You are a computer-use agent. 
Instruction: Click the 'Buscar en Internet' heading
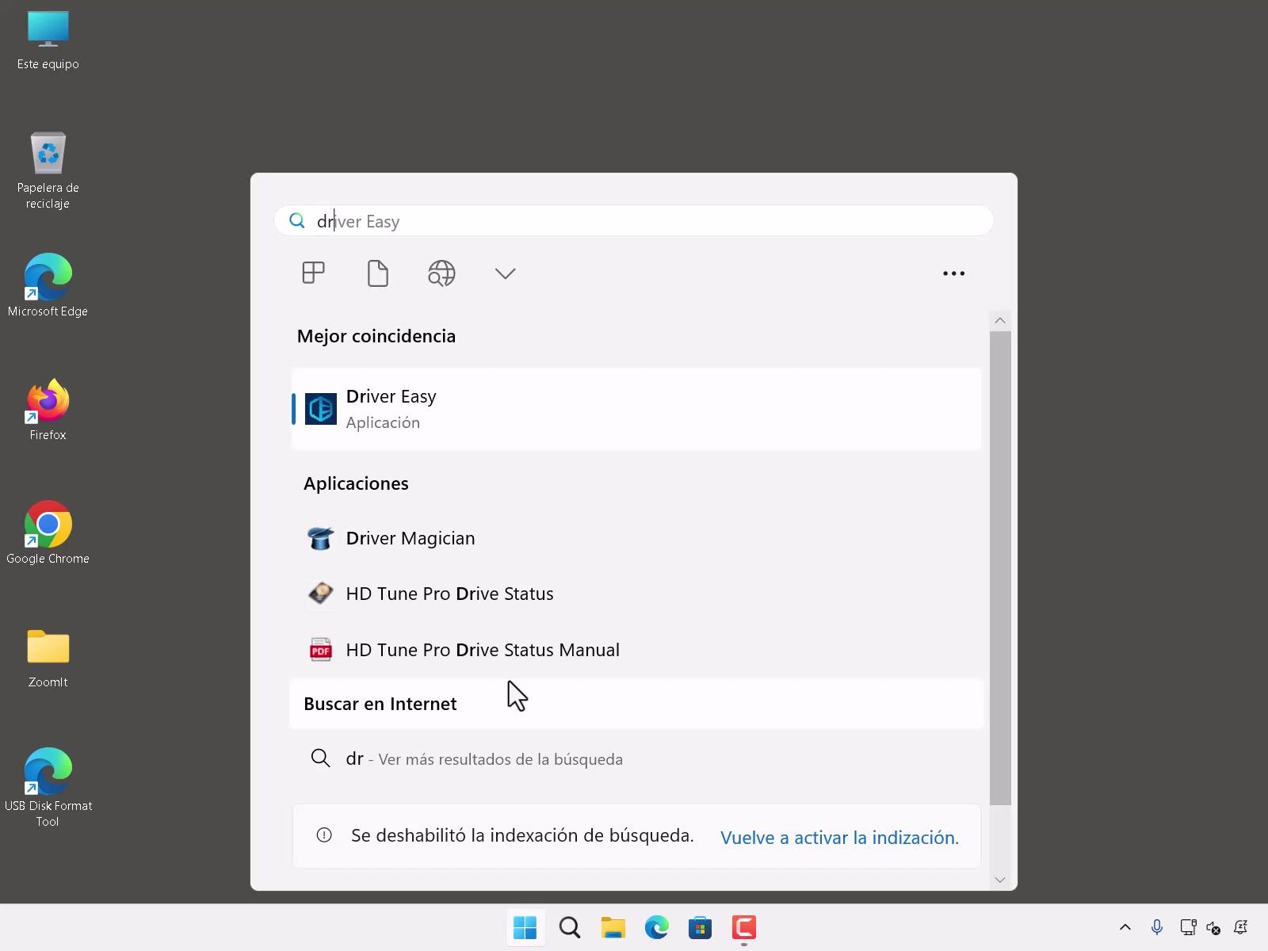pos(380,704)
